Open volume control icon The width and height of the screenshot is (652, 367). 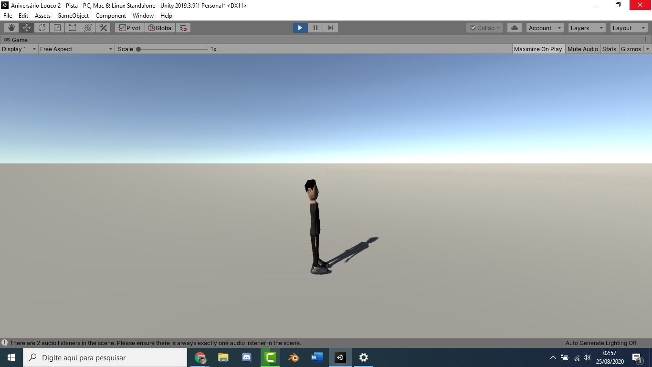point(587,357)
